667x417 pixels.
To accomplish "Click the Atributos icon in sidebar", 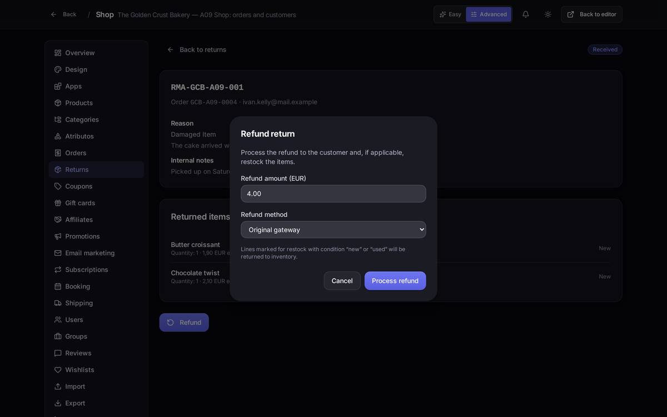I will (58, 136).
